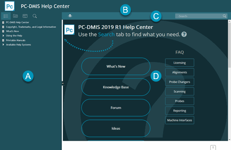Expand the Using the Help tree node
231x150 pixels.
(x=3, y=36)
